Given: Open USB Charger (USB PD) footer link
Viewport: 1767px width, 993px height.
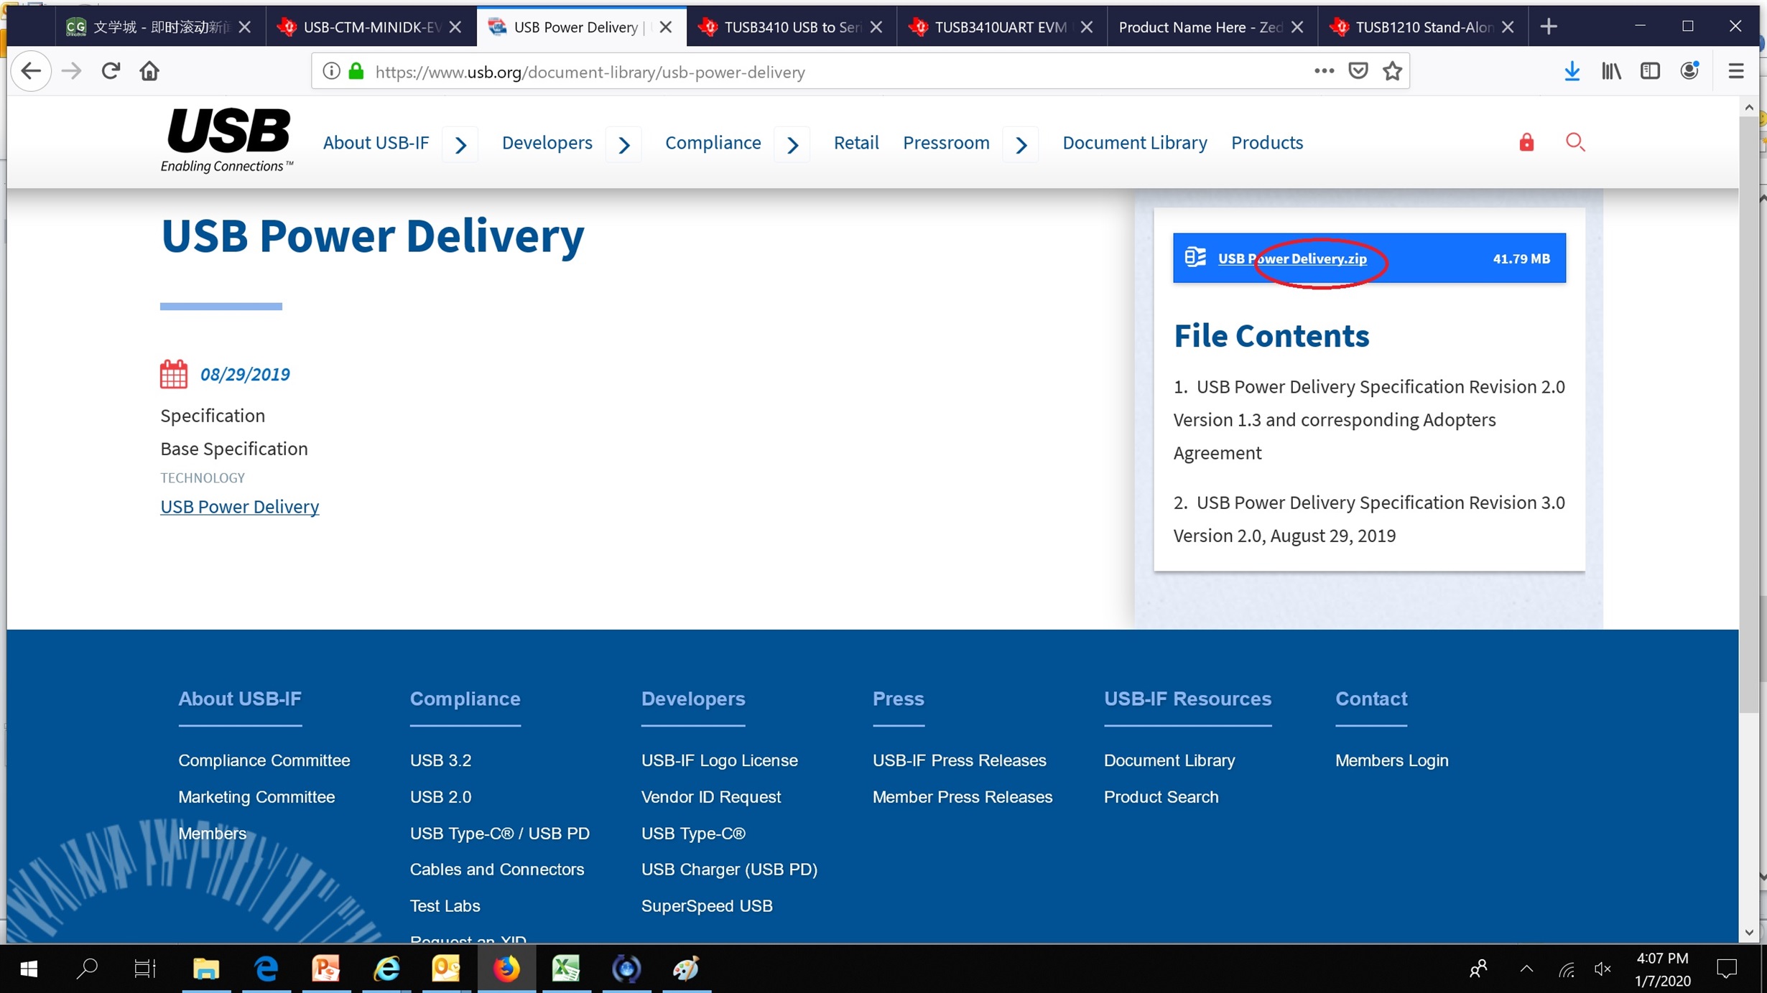Looking at the screenshot, I should click(x=729, y=869).
